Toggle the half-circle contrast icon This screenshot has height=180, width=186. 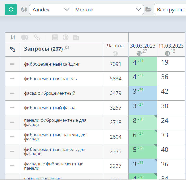(65, 37)
